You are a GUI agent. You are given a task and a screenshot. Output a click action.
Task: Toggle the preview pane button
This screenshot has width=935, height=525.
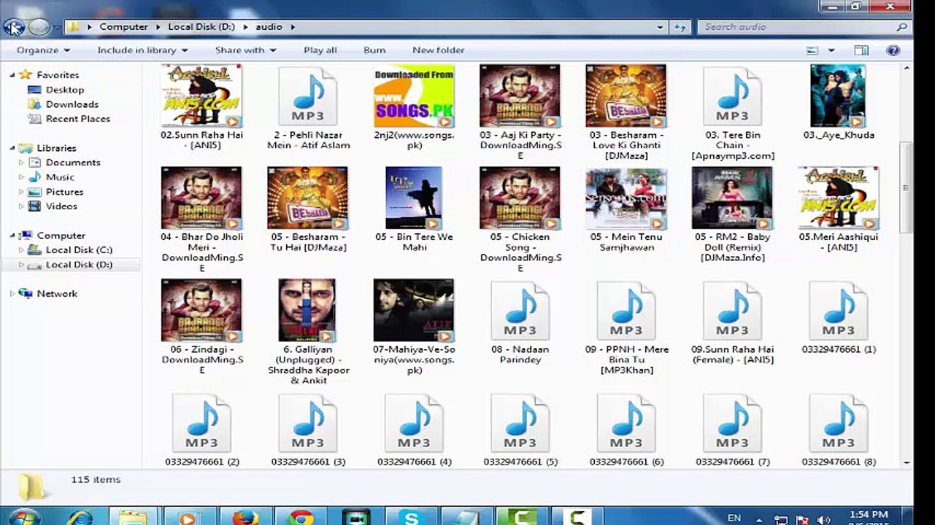tap(861, 50)
